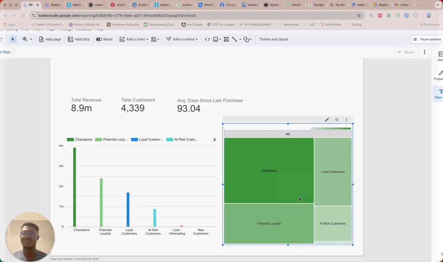The image size is (443, 262).
Task: Click the Champions block in the treemap
Action: (269, 170)
